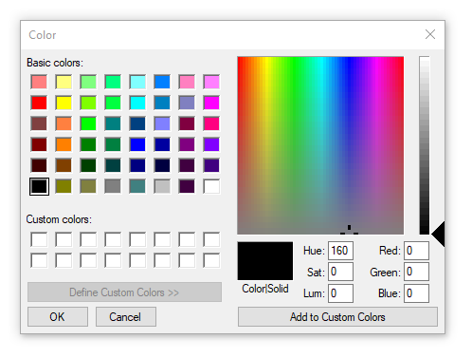Click inside the rainbow color spectrum field
Image resolution: width=472 pixels, height=358 pixels.
(x=320, y=145)
